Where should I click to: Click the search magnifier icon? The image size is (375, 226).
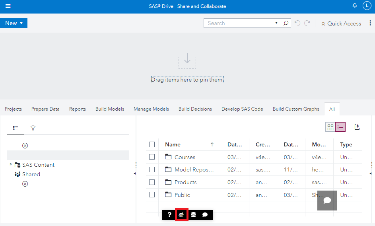[286, 23]
